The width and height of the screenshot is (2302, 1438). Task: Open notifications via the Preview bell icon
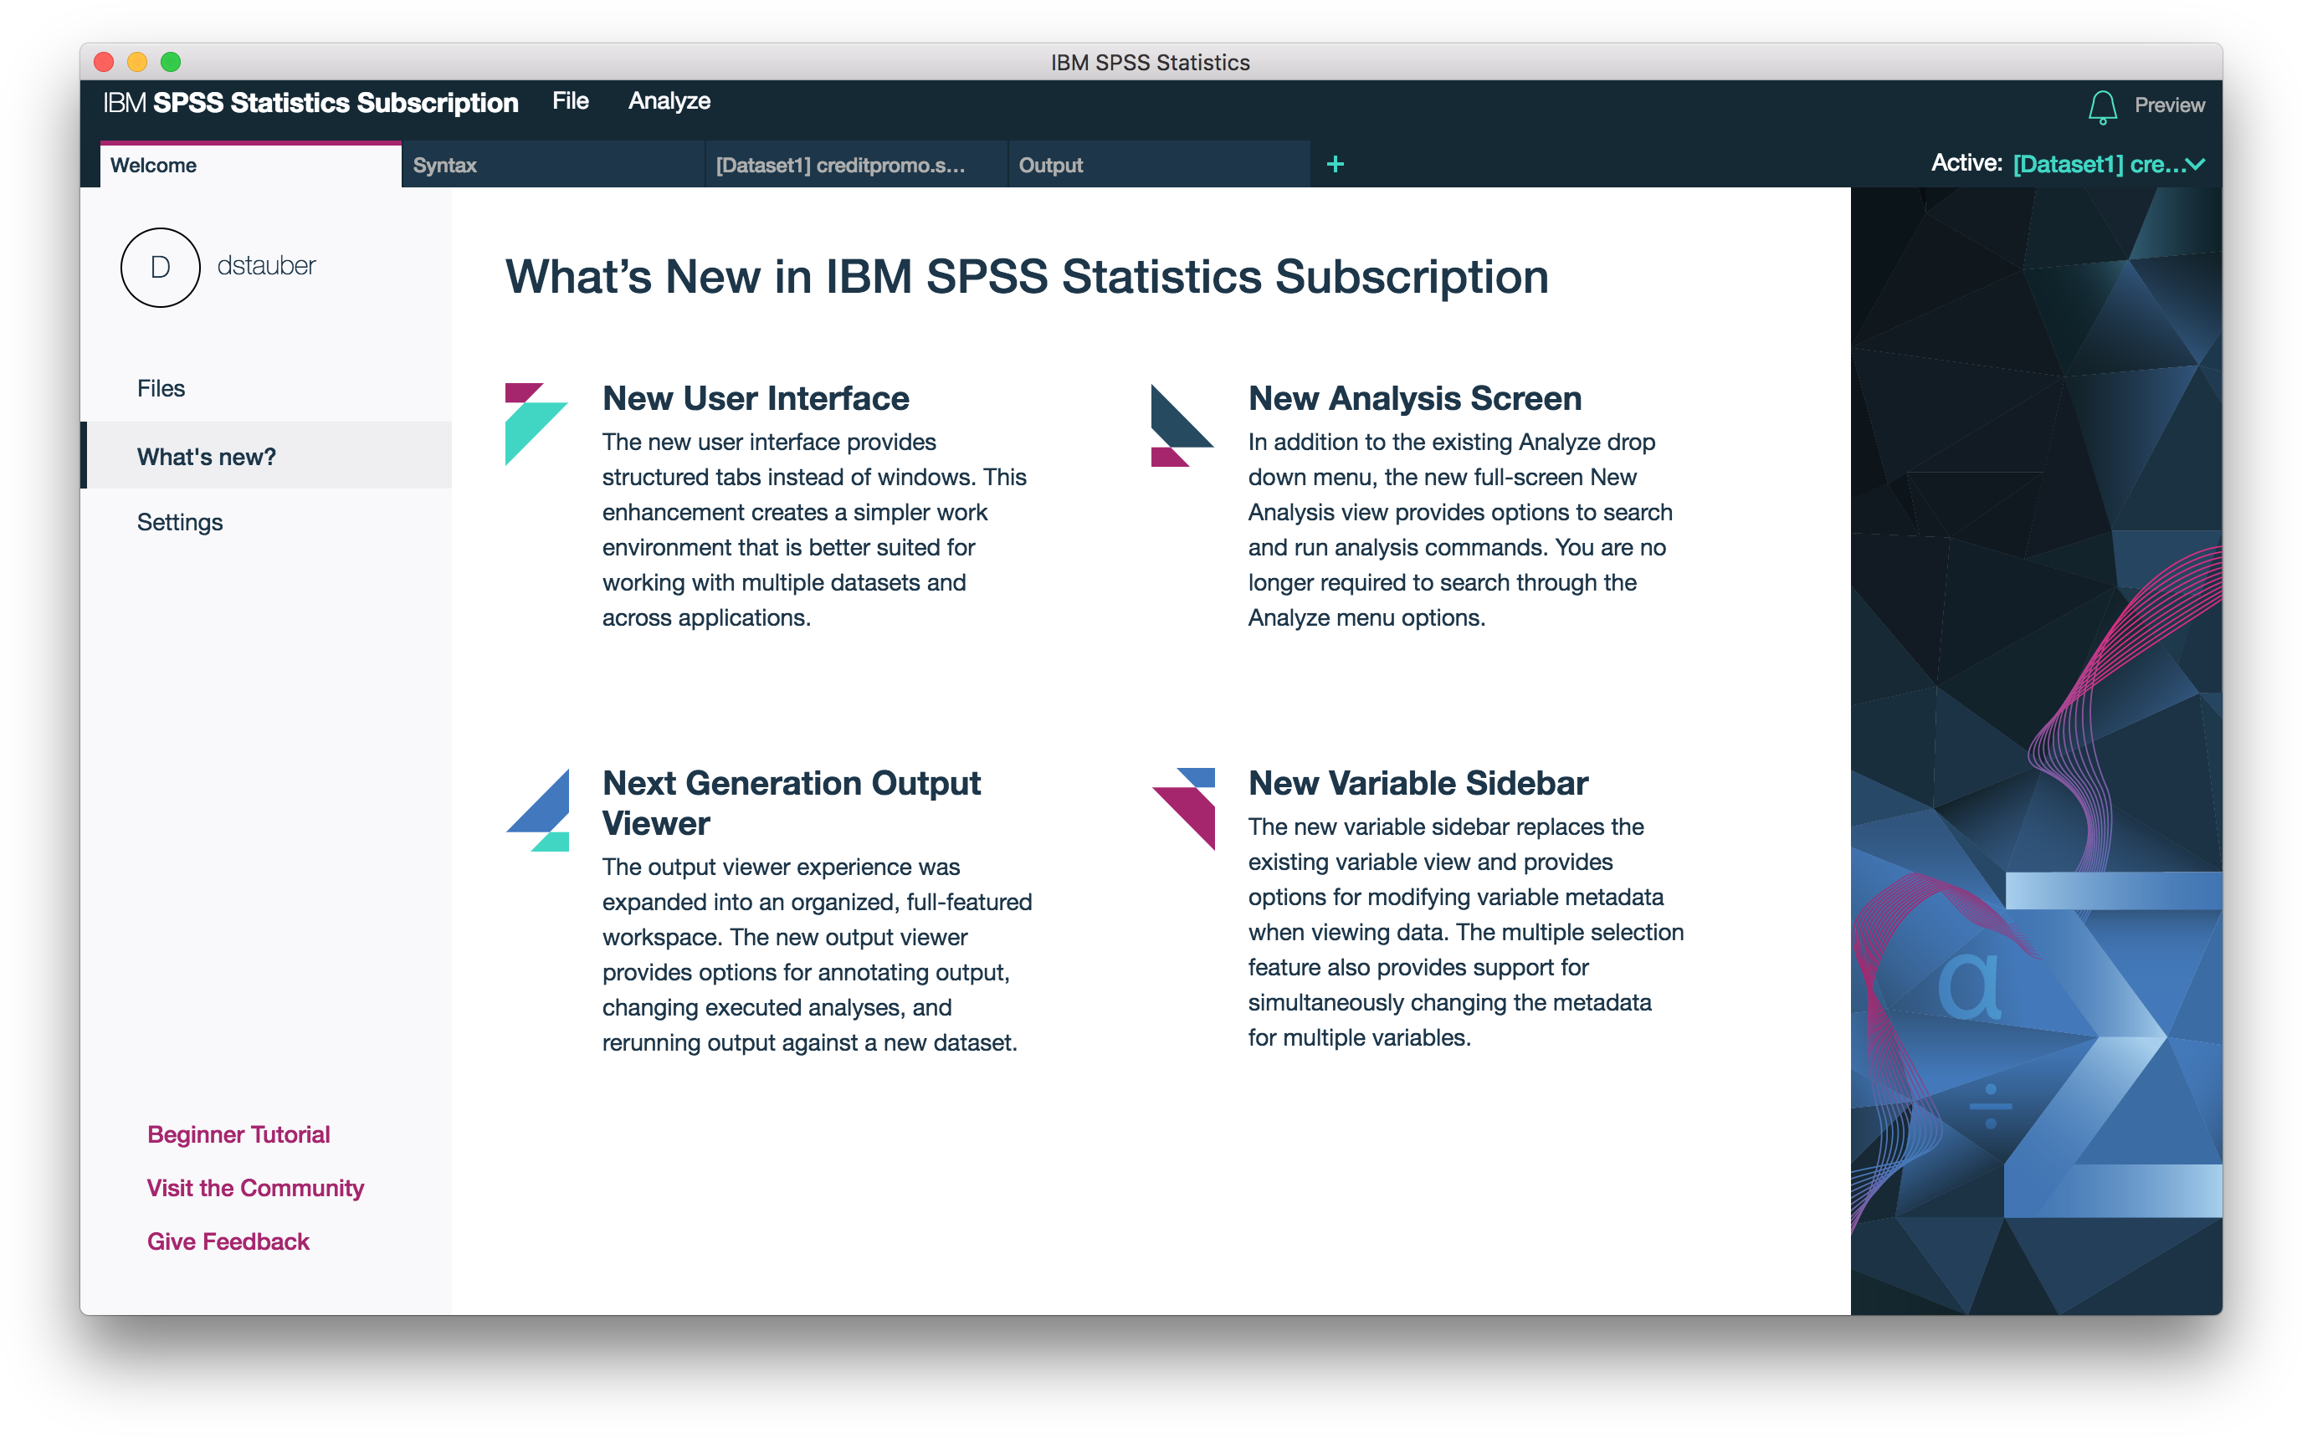pyautogui.click(x=2103, y=105)
